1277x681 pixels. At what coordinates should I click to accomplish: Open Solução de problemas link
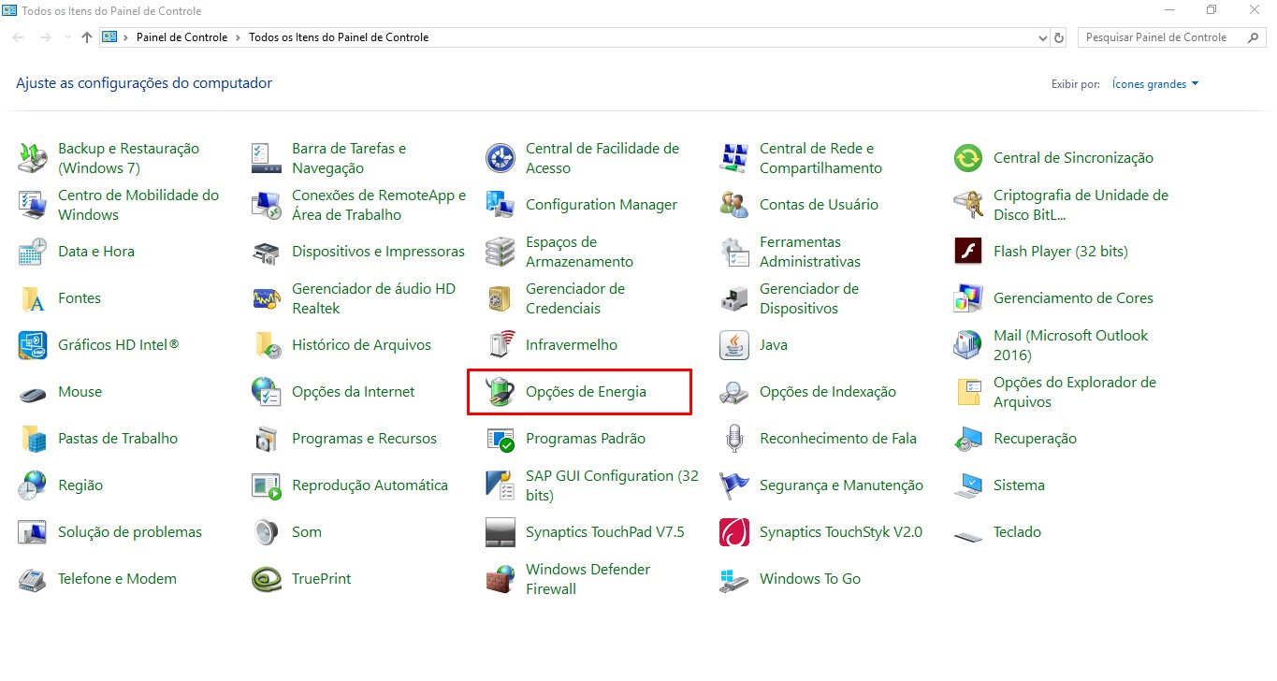(130, 532)
